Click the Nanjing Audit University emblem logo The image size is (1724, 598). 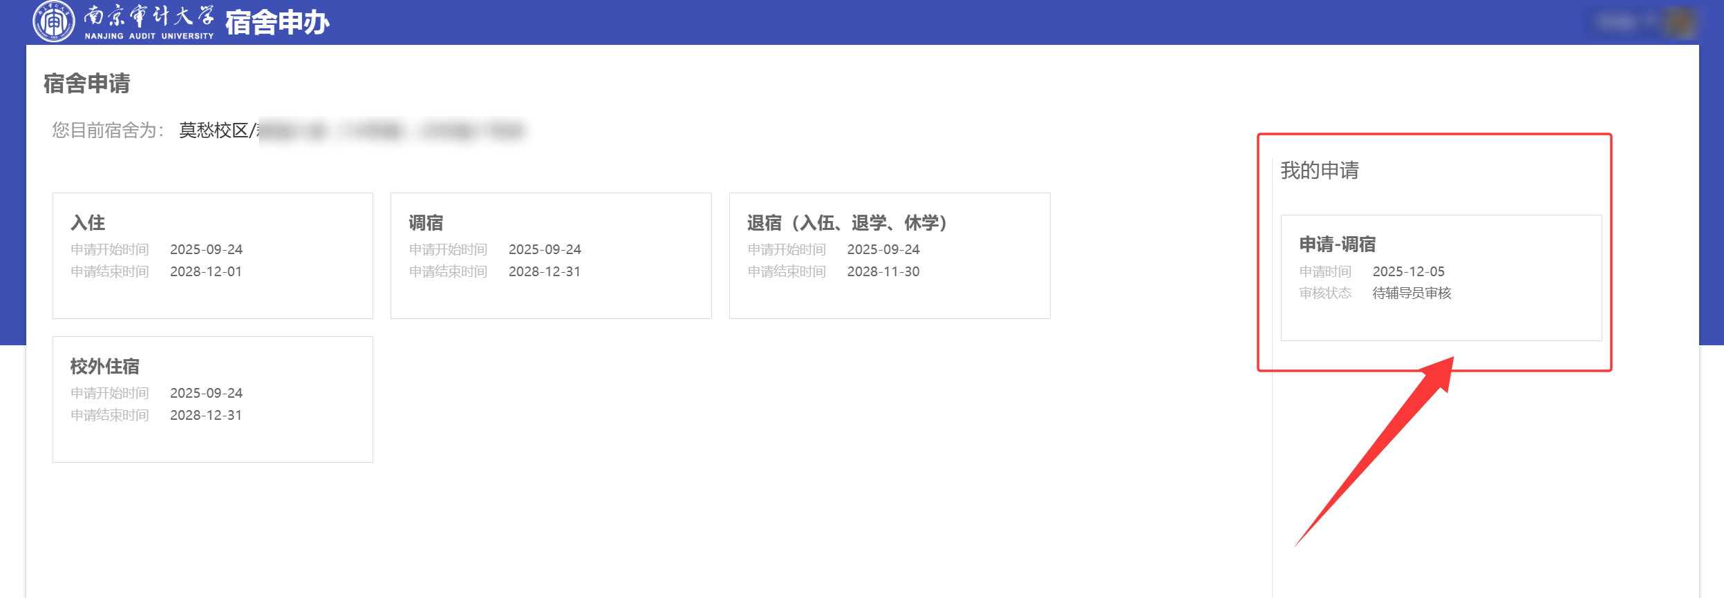pos(53,22)
